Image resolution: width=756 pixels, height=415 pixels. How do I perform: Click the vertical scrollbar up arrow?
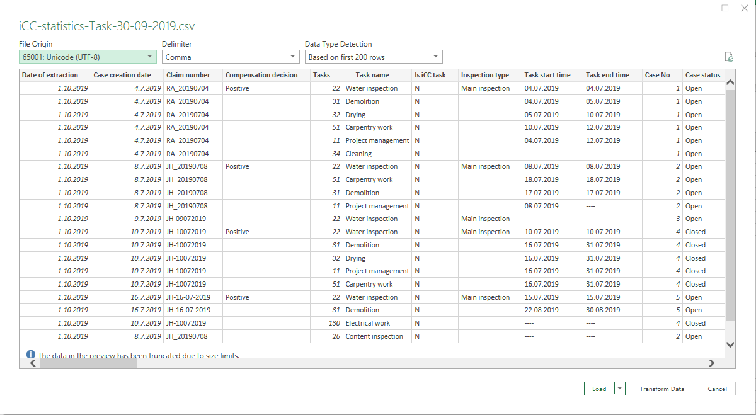(x=730, y=82)
